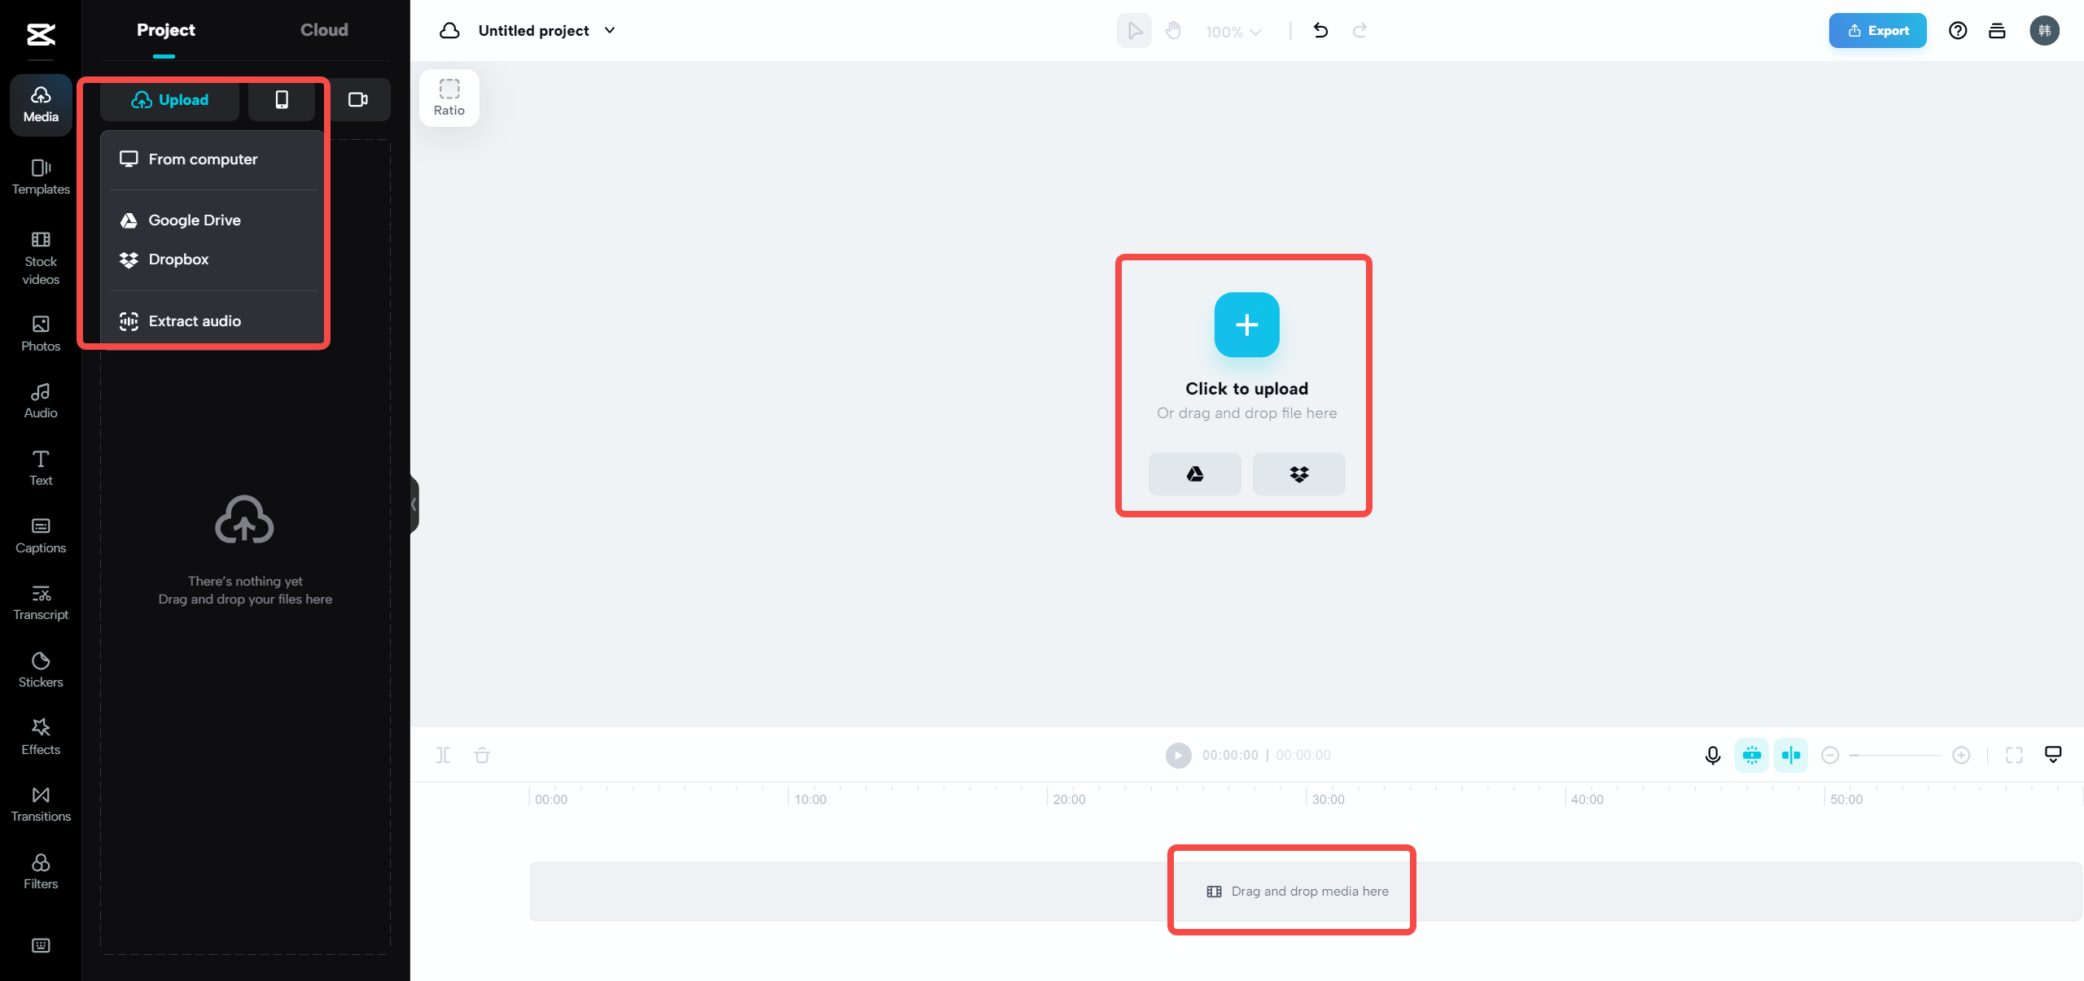This screenshot has width=2084, height=981.
Task: Toggle snapping in the timeline toolbar
Action: click(1753, 755)
